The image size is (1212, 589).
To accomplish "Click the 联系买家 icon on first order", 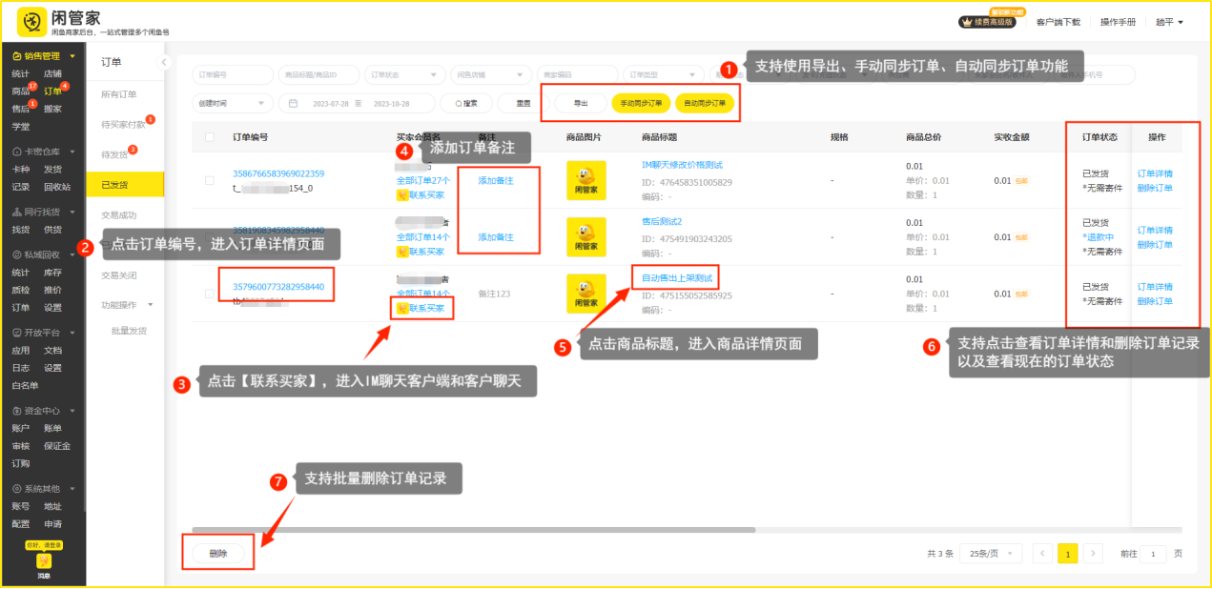I will tap(402, 195).
